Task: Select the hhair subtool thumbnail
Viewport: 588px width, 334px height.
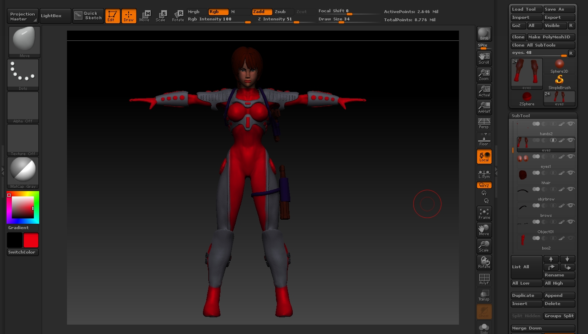Action: 523,175
